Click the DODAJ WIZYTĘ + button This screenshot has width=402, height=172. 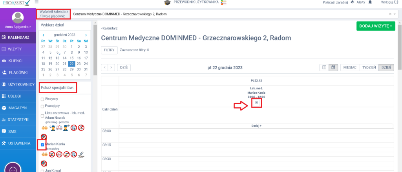[x=375, y=26]
